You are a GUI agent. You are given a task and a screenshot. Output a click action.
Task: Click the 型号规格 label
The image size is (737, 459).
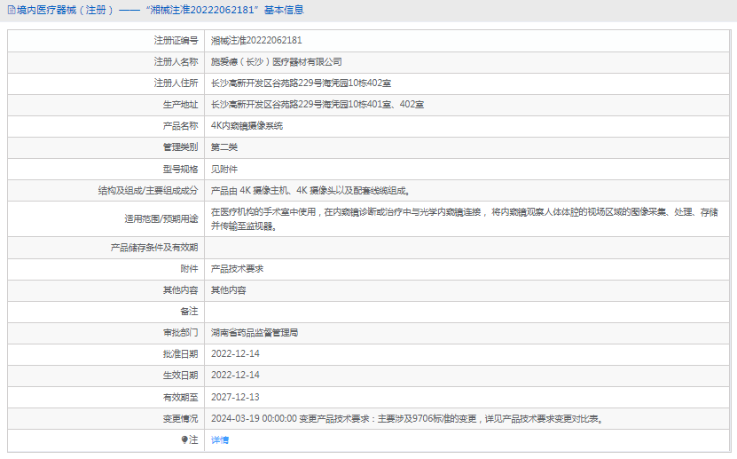coord(181,169)
